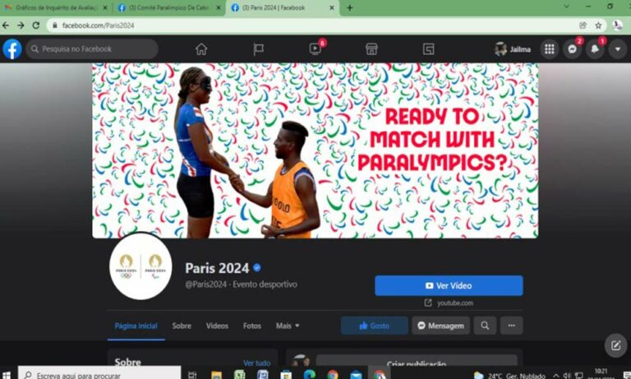The image size is (631, 379).
Task: Open the notifications bell icon
Action: (595, 49)
